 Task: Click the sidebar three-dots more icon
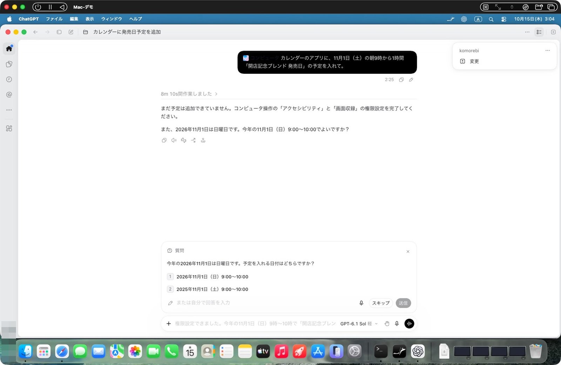pos(9,110)
